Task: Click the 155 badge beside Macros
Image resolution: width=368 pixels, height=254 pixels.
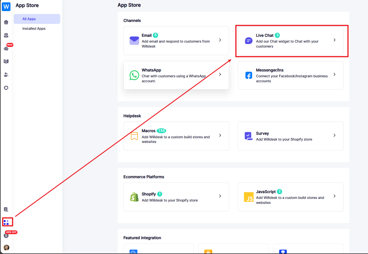Action: pyautogui.click(x=162, y=131)
